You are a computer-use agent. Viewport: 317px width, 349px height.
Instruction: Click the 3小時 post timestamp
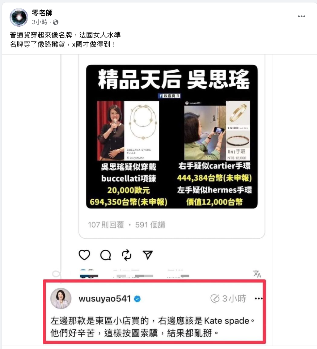[x=40, y=22]
